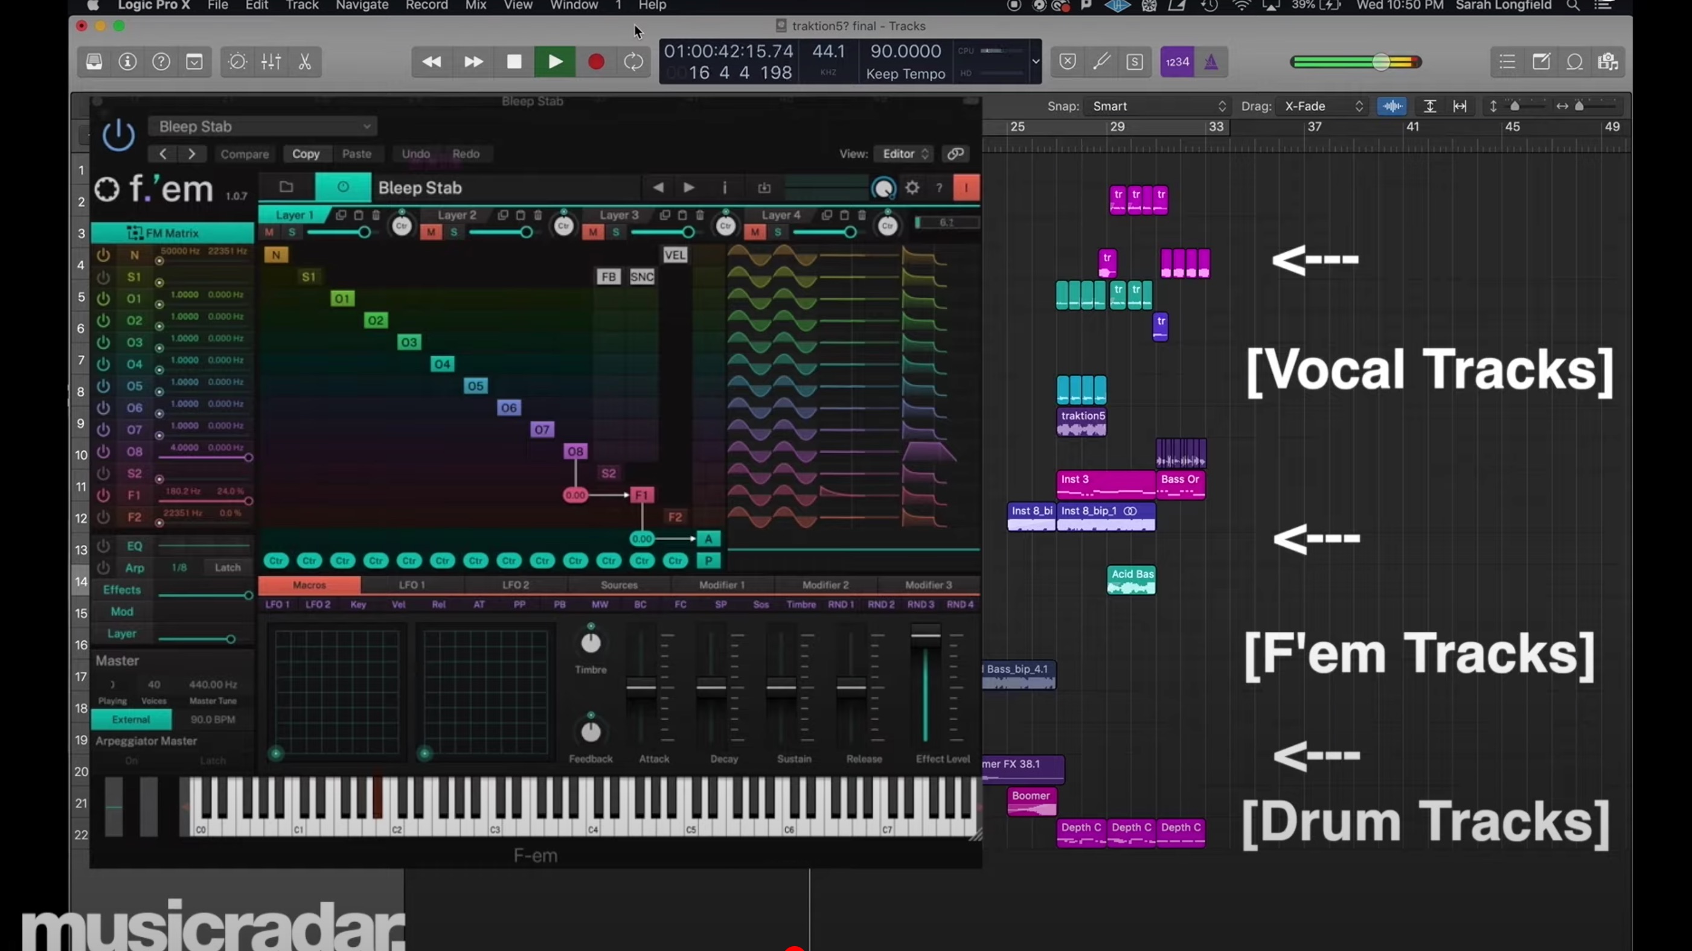Screen dimensions: 1692x951
Task: Toggle the plugin power bypass button
Action: point(118,135)
